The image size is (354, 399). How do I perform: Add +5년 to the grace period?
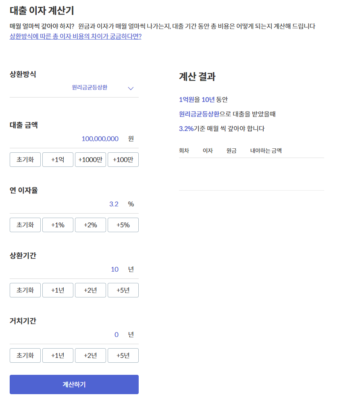tap(123, 355)
